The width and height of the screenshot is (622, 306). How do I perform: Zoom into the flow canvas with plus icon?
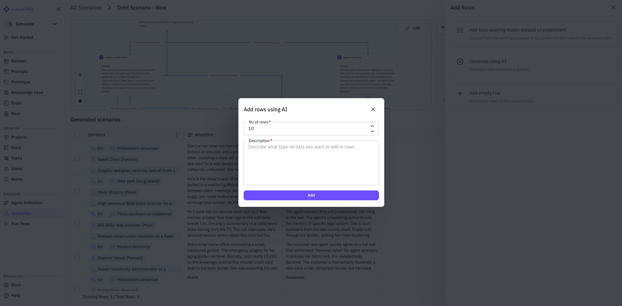pos(80,75)
